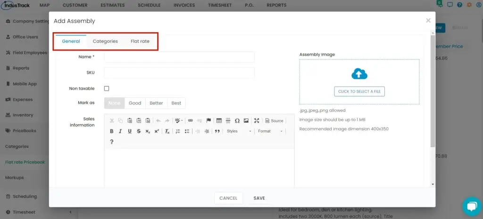
Task: Click the CLICK TO SELECT A FILE button
Action: pos(359,91)
